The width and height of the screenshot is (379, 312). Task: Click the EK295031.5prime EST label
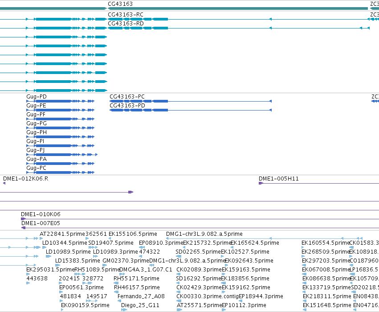(50, 269)
